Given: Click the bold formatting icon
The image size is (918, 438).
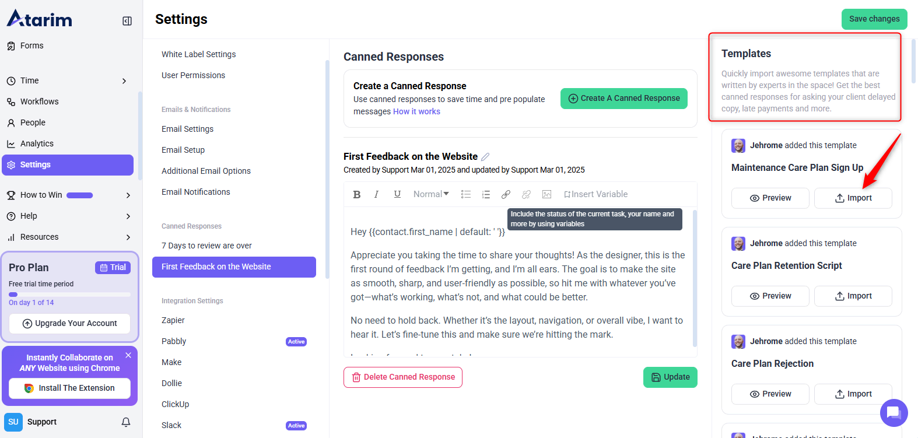Looking at the screenshot, I should (x=357, y=194).
